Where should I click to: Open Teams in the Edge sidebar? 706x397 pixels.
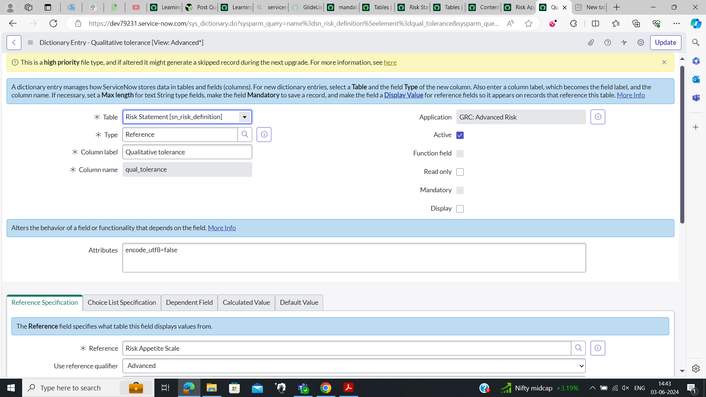point(696,98)
